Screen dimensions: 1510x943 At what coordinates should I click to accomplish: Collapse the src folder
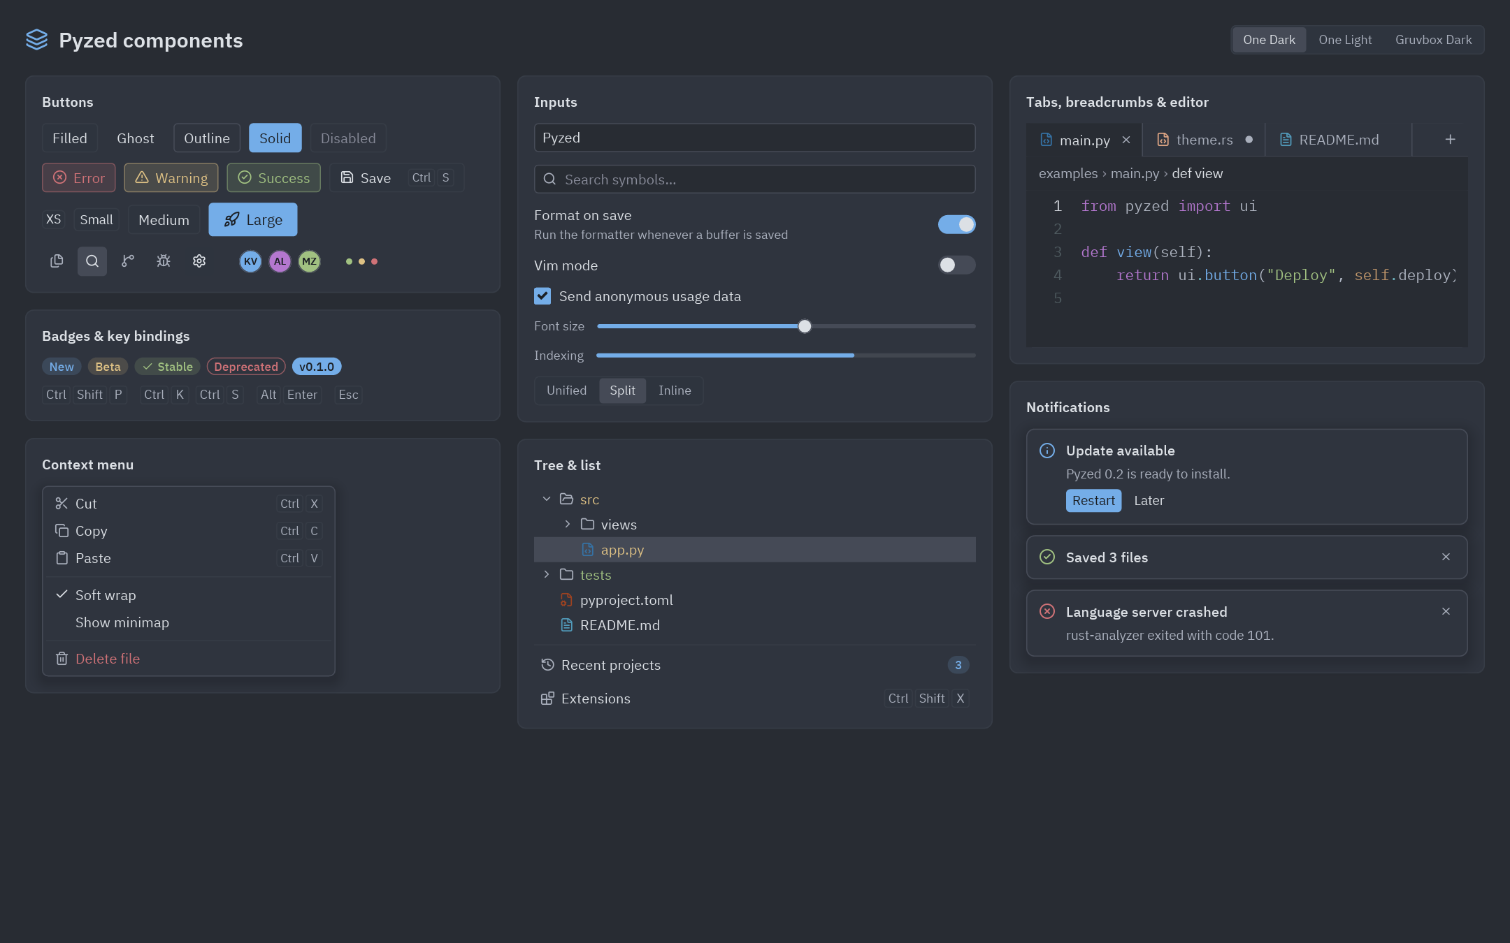tap(547, 499)
